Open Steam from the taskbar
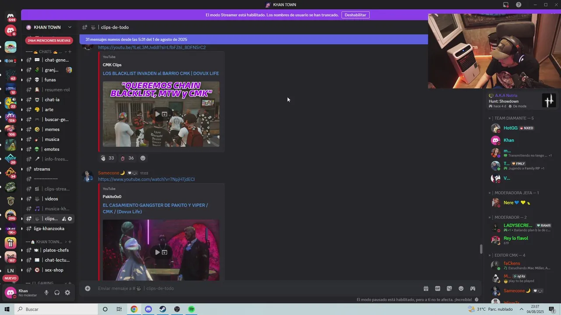Viewport: 561px width, 315px height. coord(163,309)
